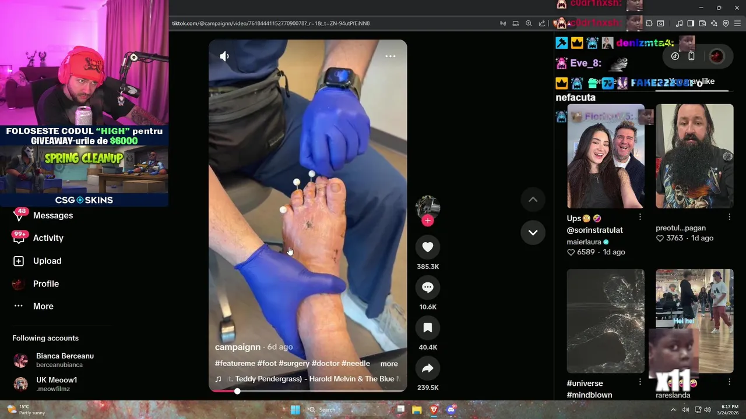Click the taskbar Search box

[349, 410]
